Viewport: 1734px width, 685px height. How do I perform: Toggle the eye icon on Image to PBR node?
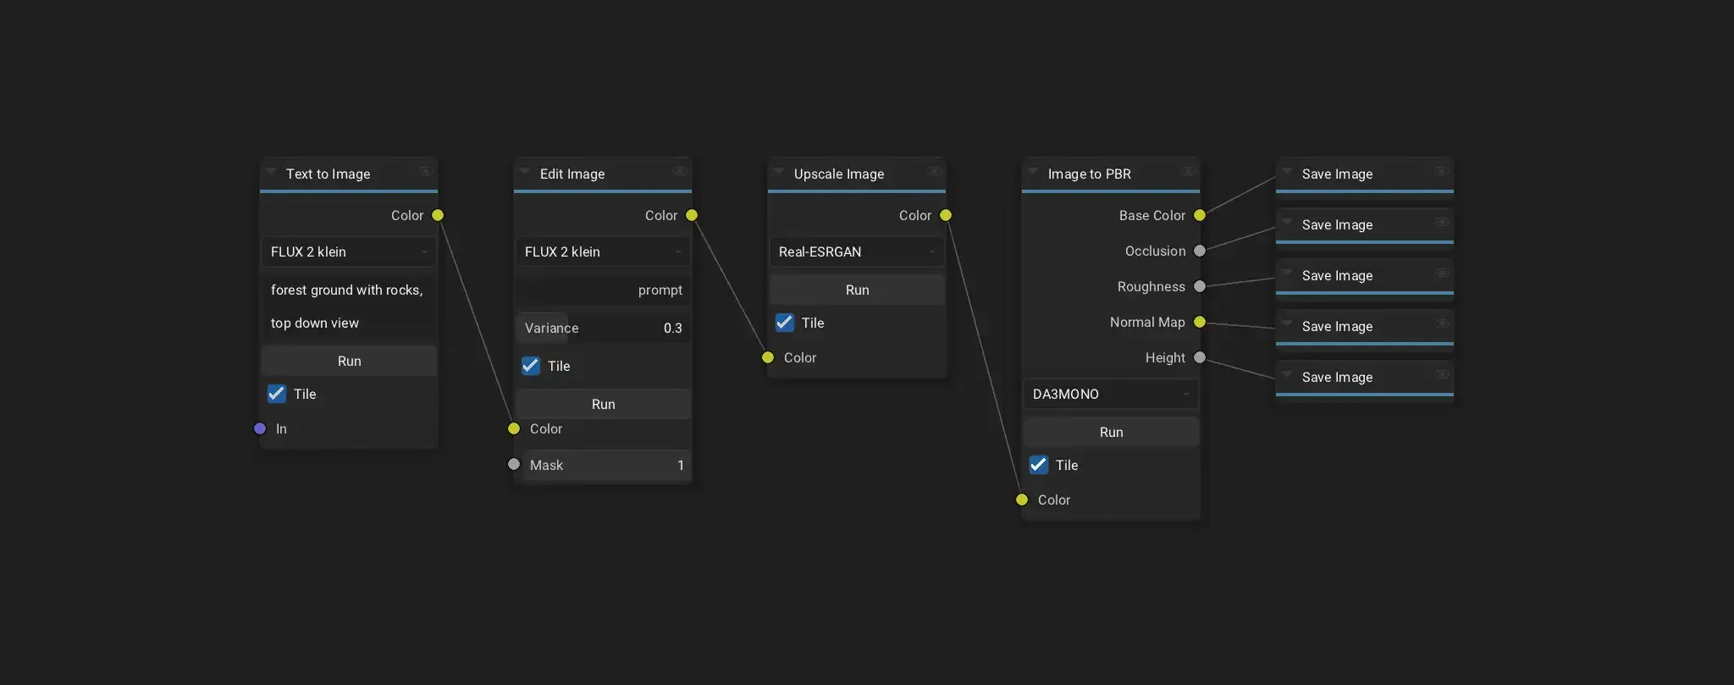click(x=1188, y=171)
